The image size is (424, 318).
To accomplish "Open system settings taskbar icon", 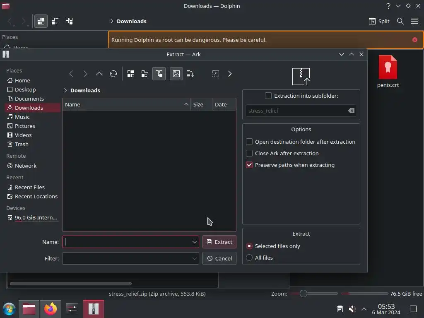I will tap(72, 309).
